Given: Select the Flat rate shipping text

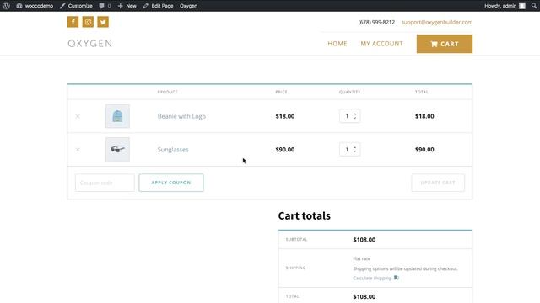Looking at the screenshot, I should click(362, 258).
